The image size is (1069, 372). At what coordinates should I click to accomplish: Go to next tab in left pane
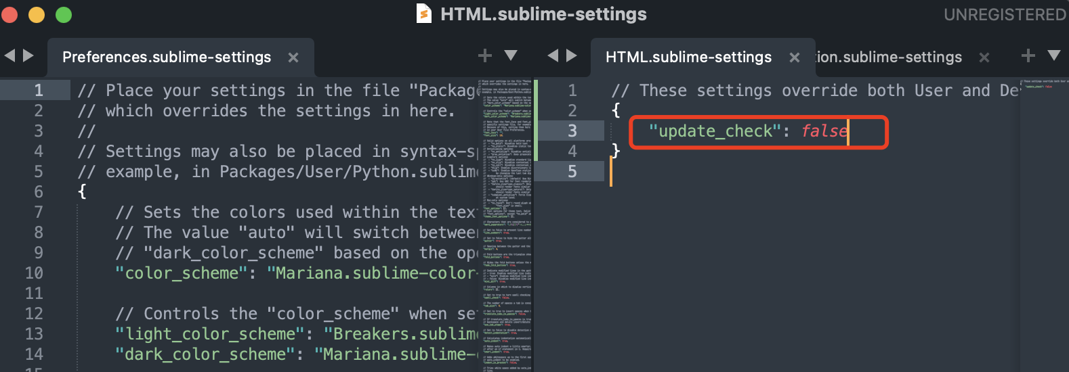(x=28, y=55)
